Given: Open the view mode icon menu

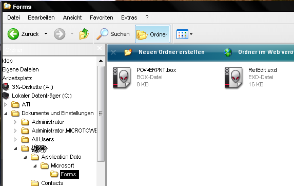Looking at the screenshot, I should pos(182,34).
